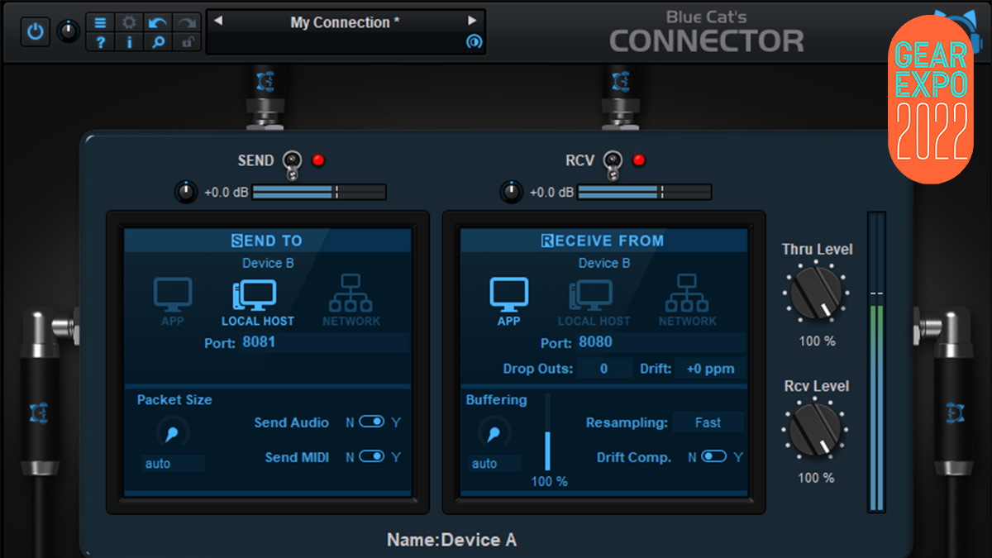This screenshot has height=558, width=992.
Task: Click the SEND gain knob
Action: (x=187, y=193)
